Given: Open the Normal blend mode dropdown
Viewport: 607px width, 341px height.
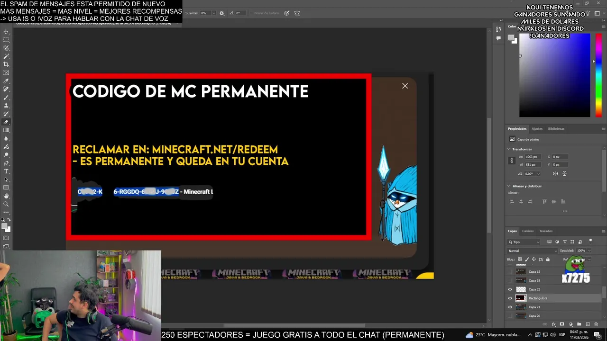Looking at the screenshot, I should click(x=532, y=251).
